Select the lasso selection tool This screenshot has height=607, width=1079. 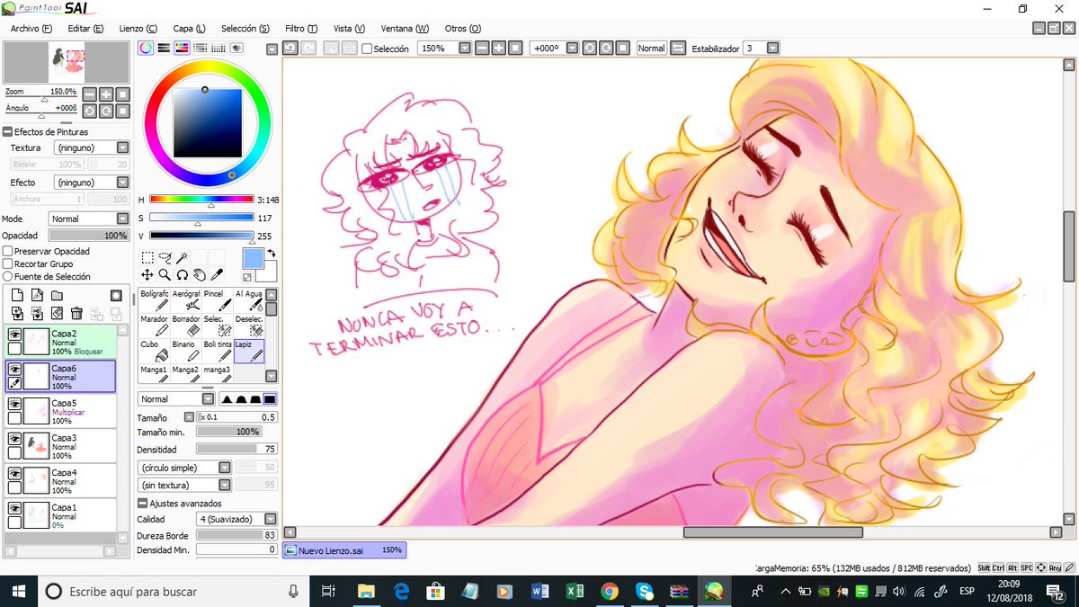[165, 257]
